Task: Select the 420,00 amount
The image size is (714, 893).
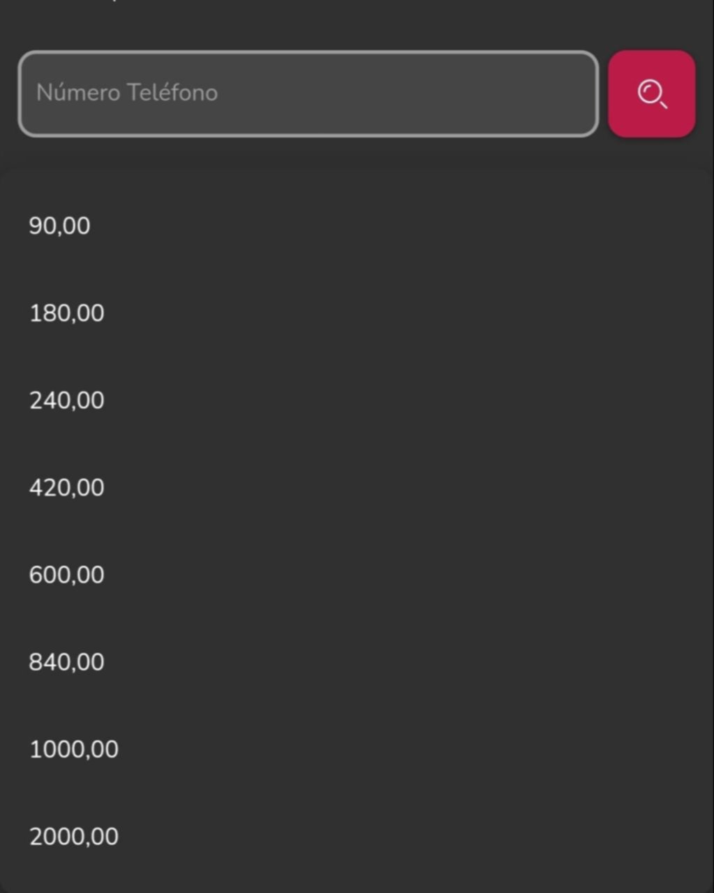Action: (x=357, y=488)
